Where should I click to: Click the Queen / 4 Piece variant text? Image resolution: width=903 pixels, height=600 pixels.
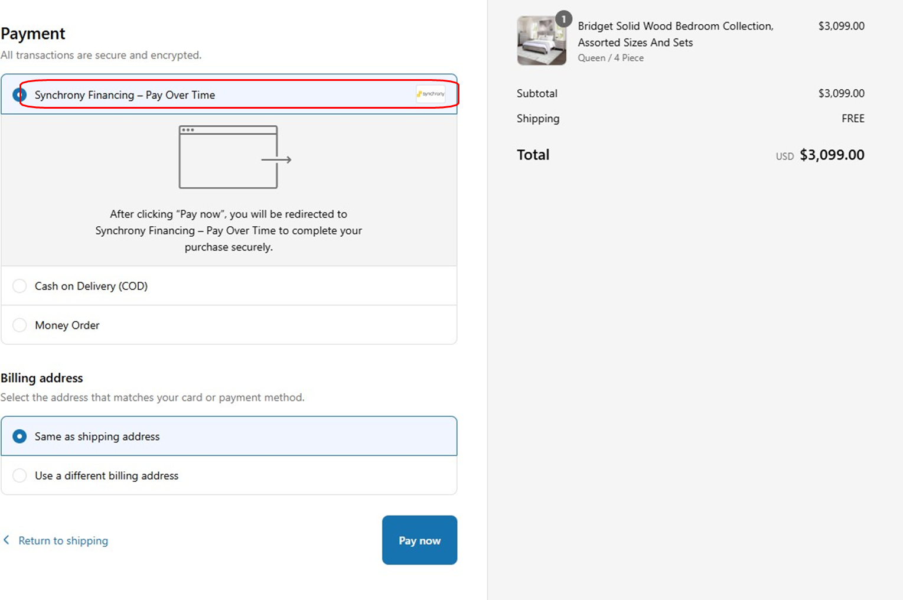pos(611,58)
